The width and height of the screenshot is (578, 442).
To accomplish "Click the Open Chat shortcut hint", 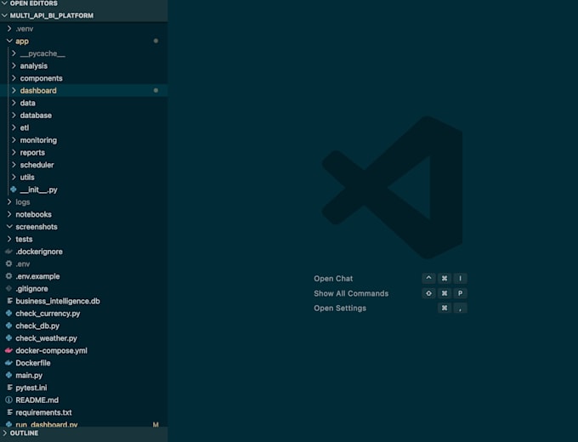I will point(333,279).
